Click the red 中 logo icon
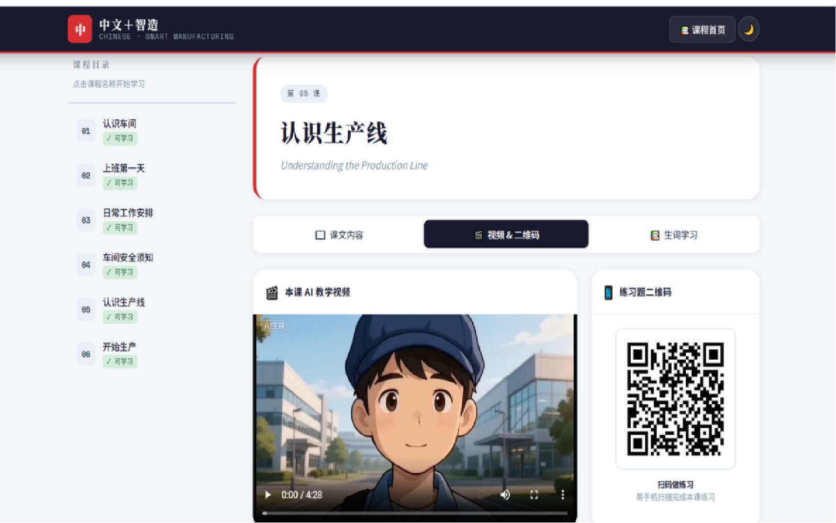Image resolution: width=836 pixels, height=523 pixels. tap(80, 29)
